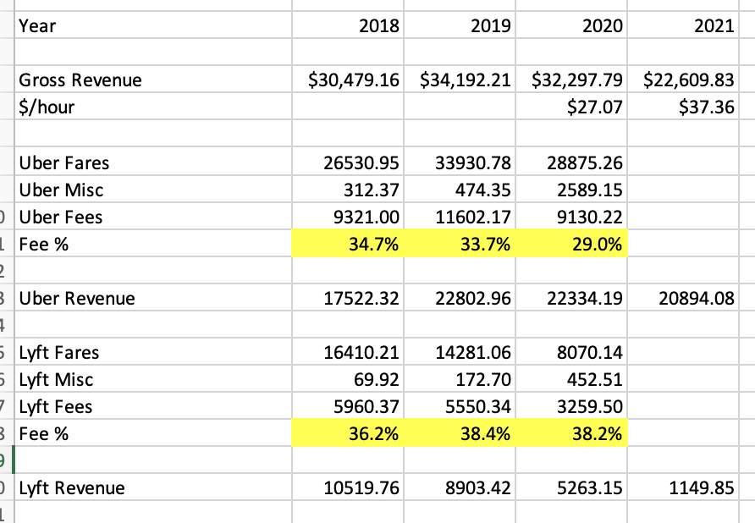
Task: Select Uber Misc value 2589.15
Action: click(x=571, y=190)
